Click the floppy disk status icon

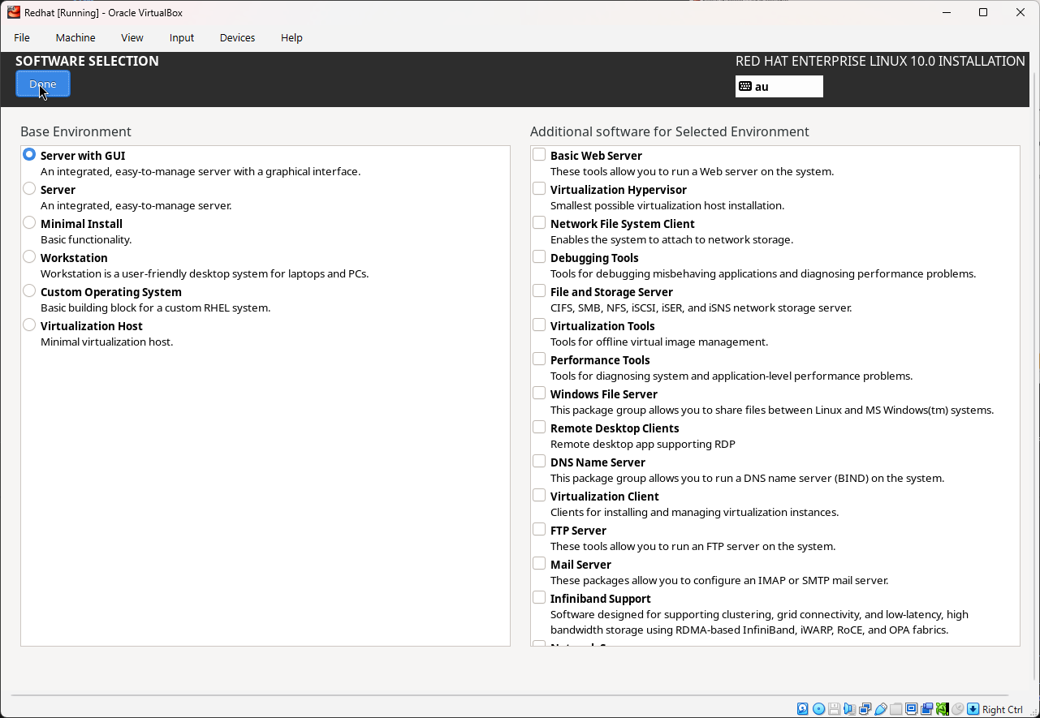(834, 708)
